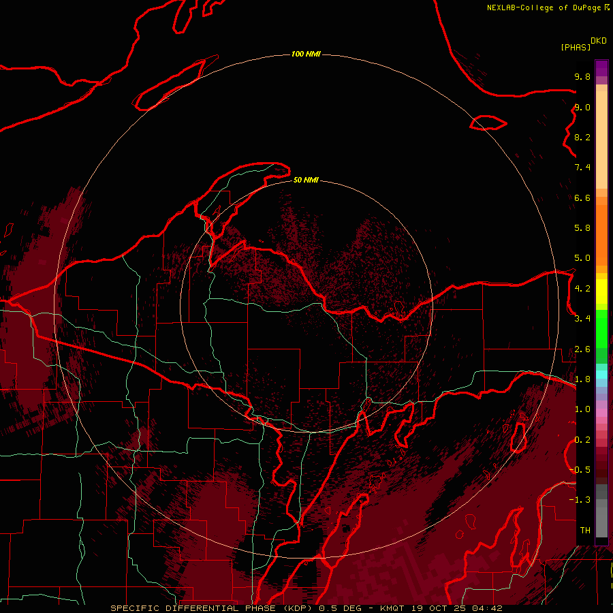The image size is (613, 613).
Task: Click the 9.8 legend value
Action: [x=582, y=76]
